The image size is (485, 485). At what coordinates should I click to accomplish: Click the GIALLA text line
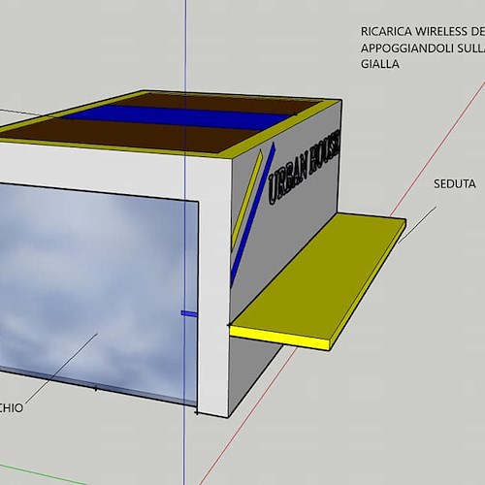(380, 64)
